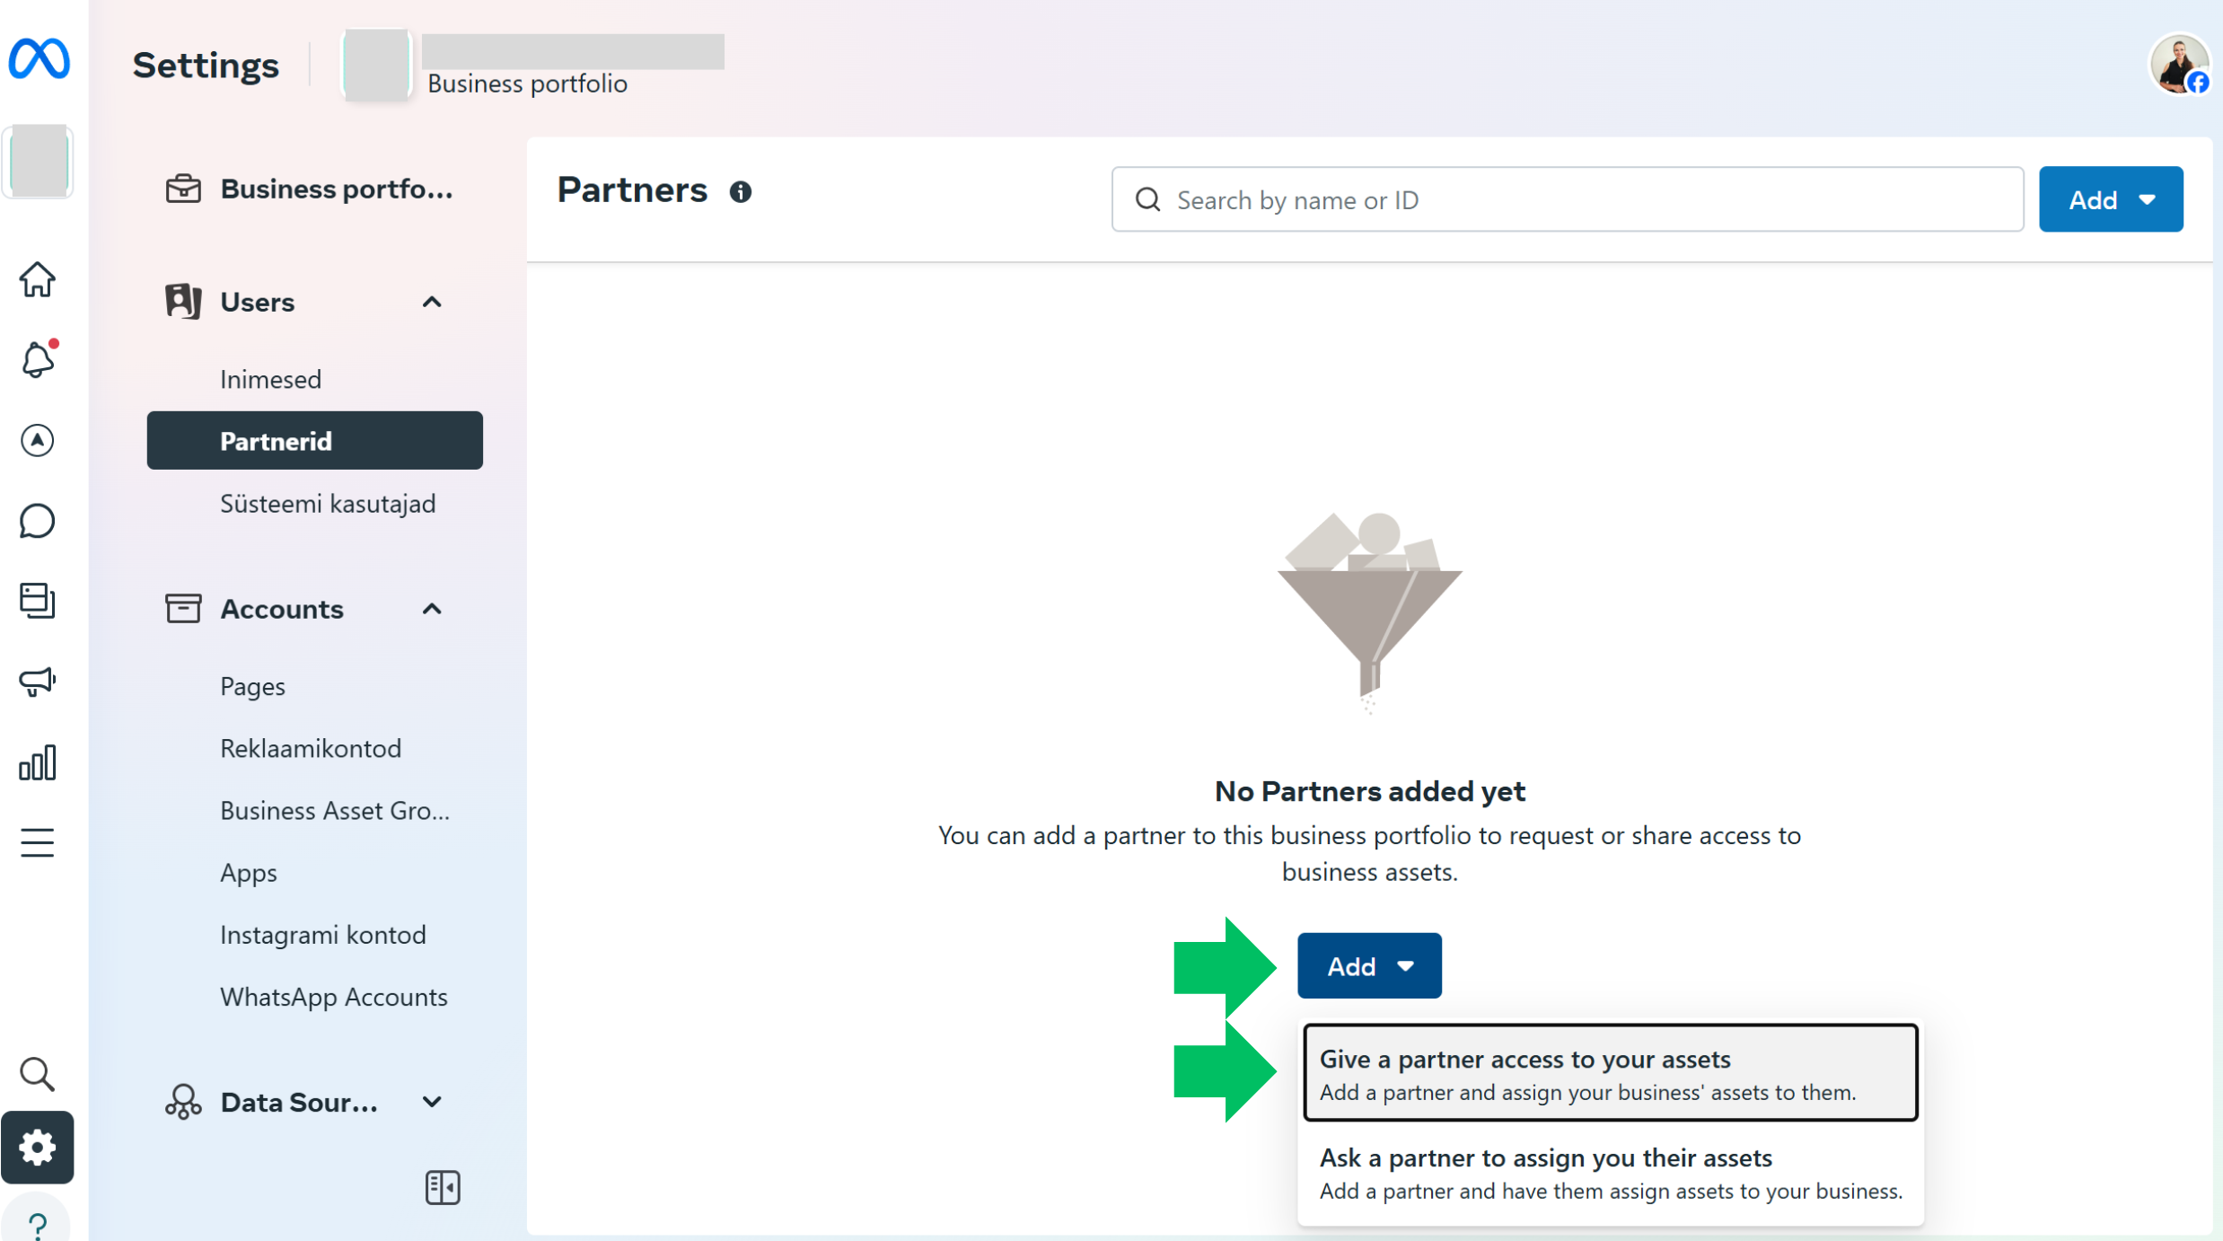Image resolution: width=2223 pixels, height=1241 pixels.
Task: Open the Home icon in left rail
Action: tap(37, 279)
